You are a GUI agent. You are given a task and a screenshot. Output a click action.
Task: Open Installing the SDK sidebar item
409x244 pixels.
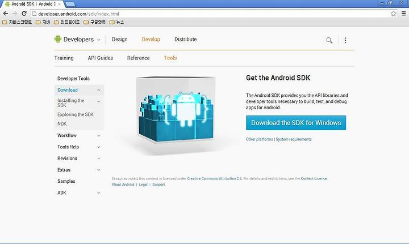[70, 102]
